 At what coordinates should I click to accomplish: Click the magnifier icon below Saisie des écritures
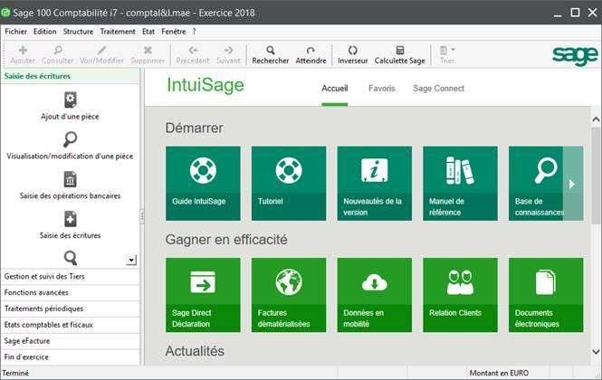[71, 258]
